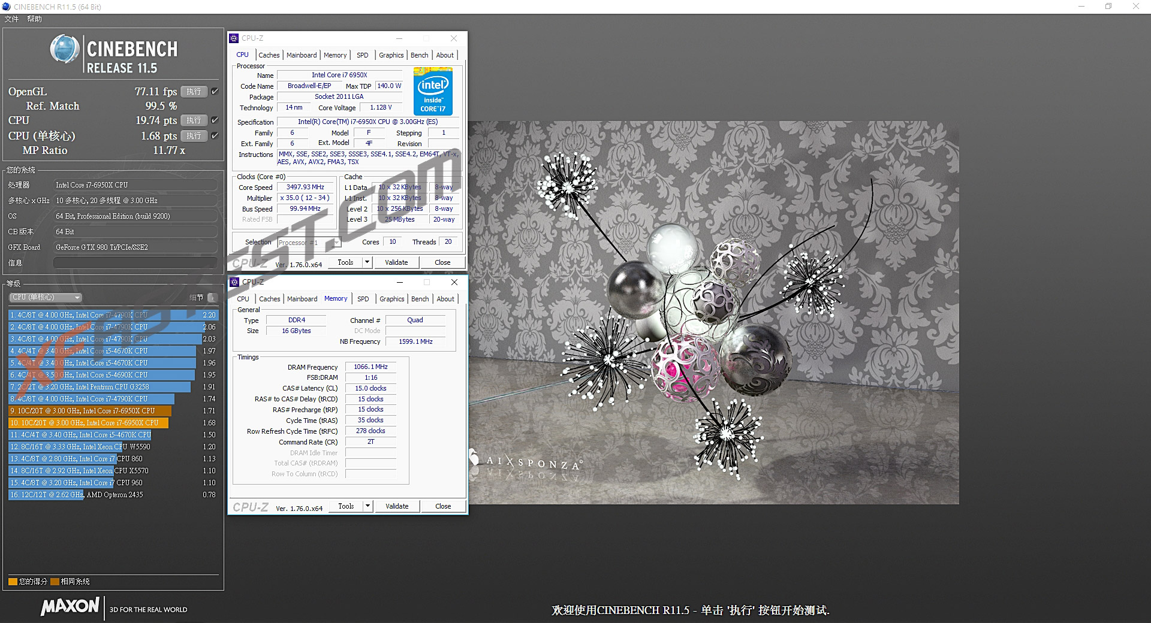Click the brown 相同系统 legend swatch
The width and height of the screenshot is (1151, 623).
coord(55,582)
